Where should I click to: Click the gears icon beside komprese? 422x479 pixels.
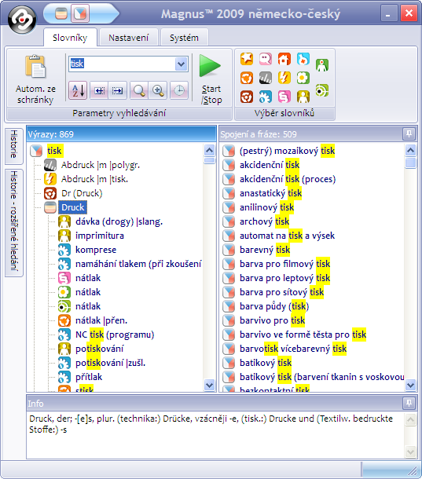tap(64, 250)
